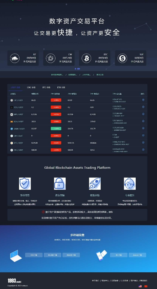This screenshot has height=289, width=157.
Task: Click the shield checkmark reliability icon
Action: coord(25,183)
